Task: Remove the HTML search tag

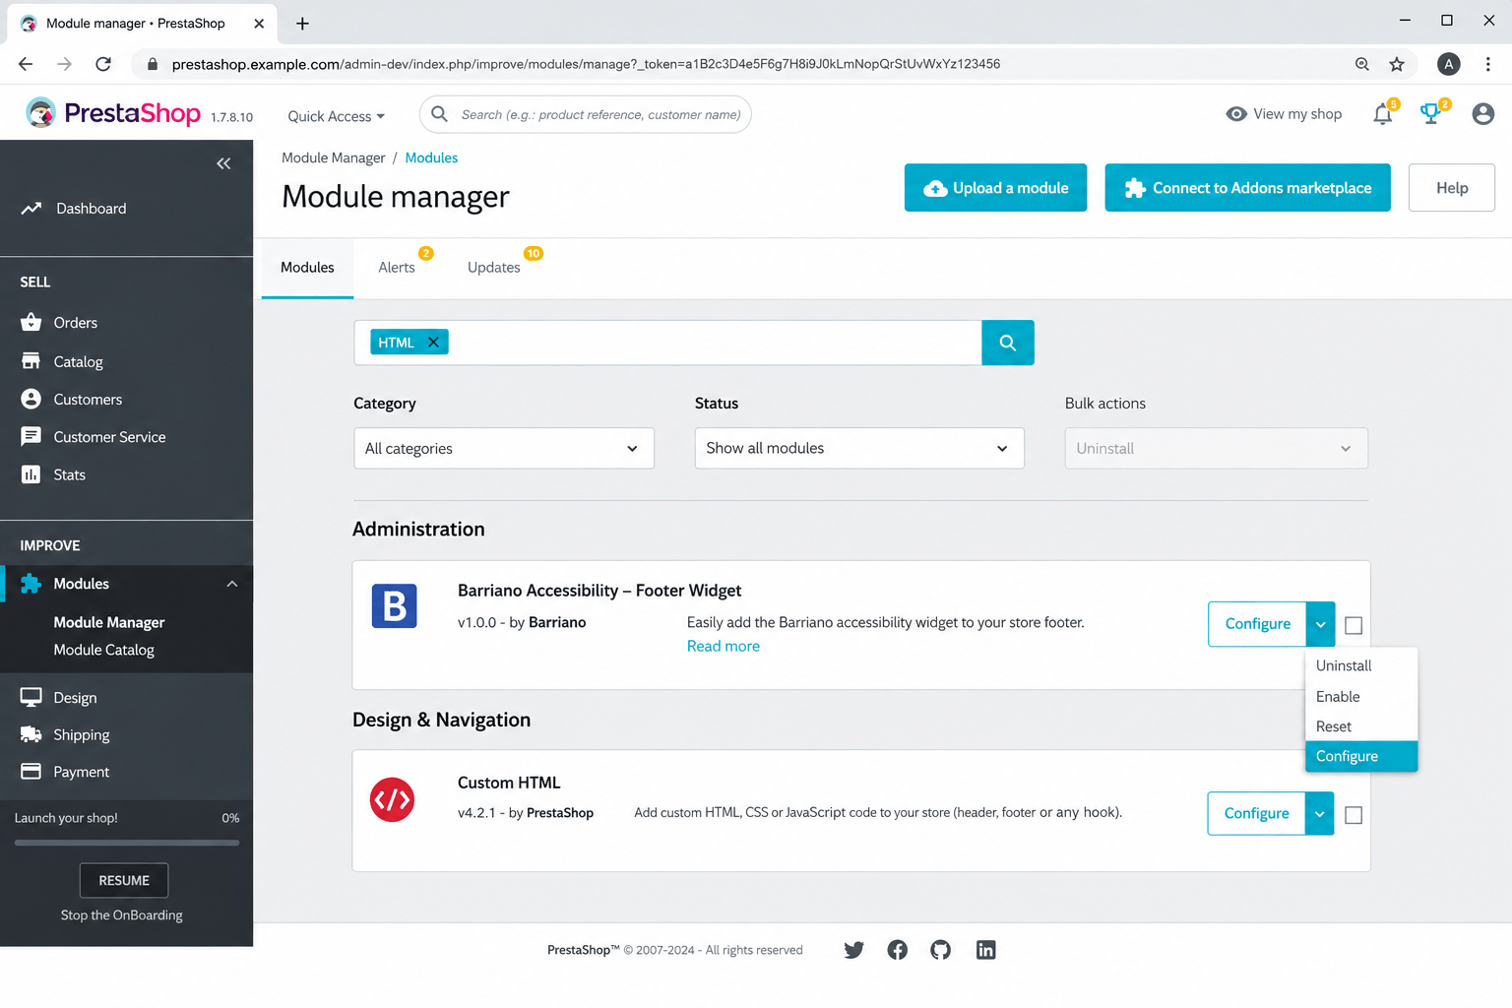Action: pos(433,343)
